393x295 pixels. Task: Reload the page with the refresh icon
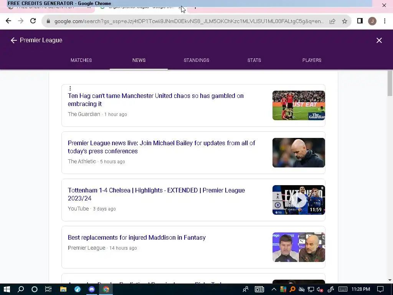tap(33, 21)
